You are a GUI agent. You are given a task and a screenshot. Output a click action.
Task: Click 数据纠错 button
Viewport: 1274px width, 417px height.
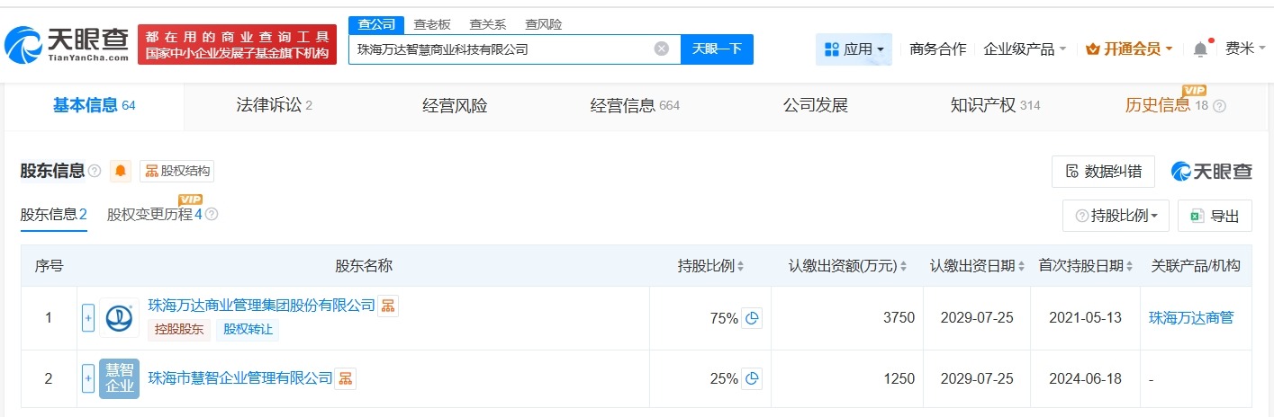1103,172
